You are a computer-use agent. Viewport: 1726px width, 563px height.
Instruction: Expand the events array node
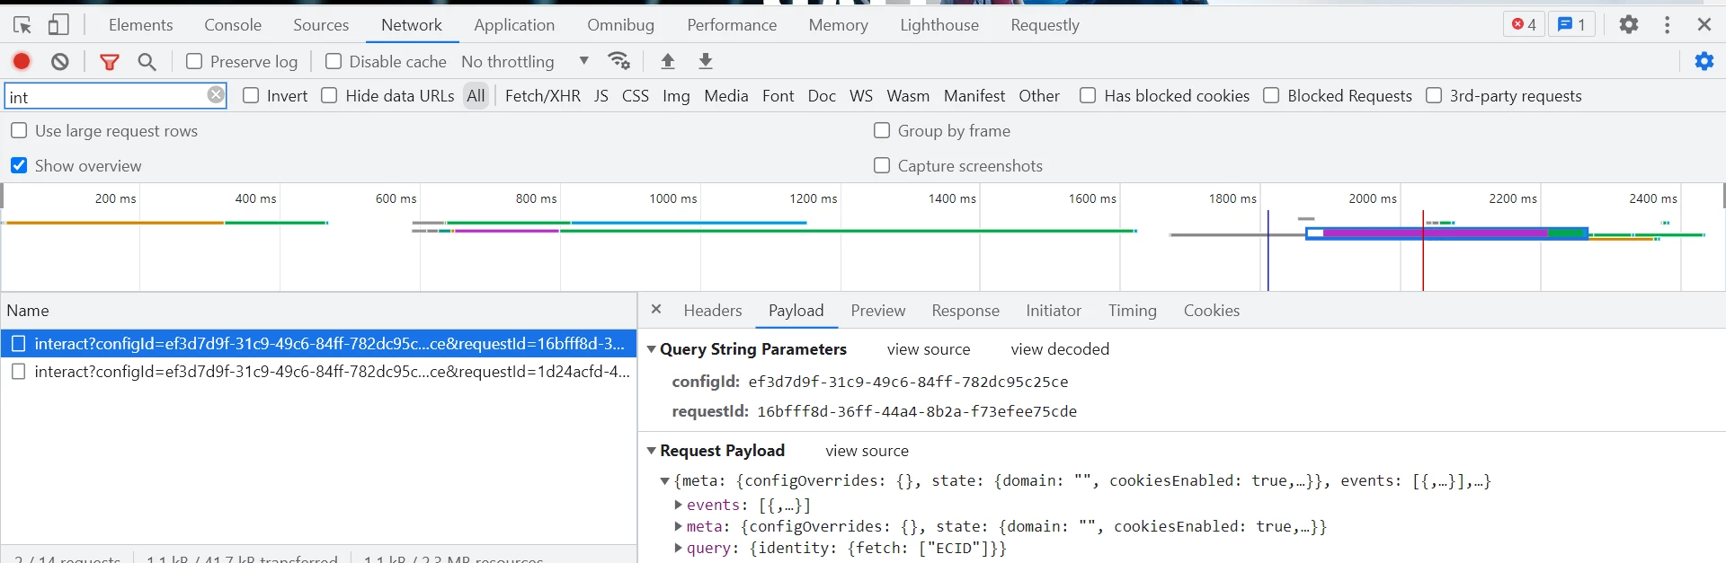(679, 505)
